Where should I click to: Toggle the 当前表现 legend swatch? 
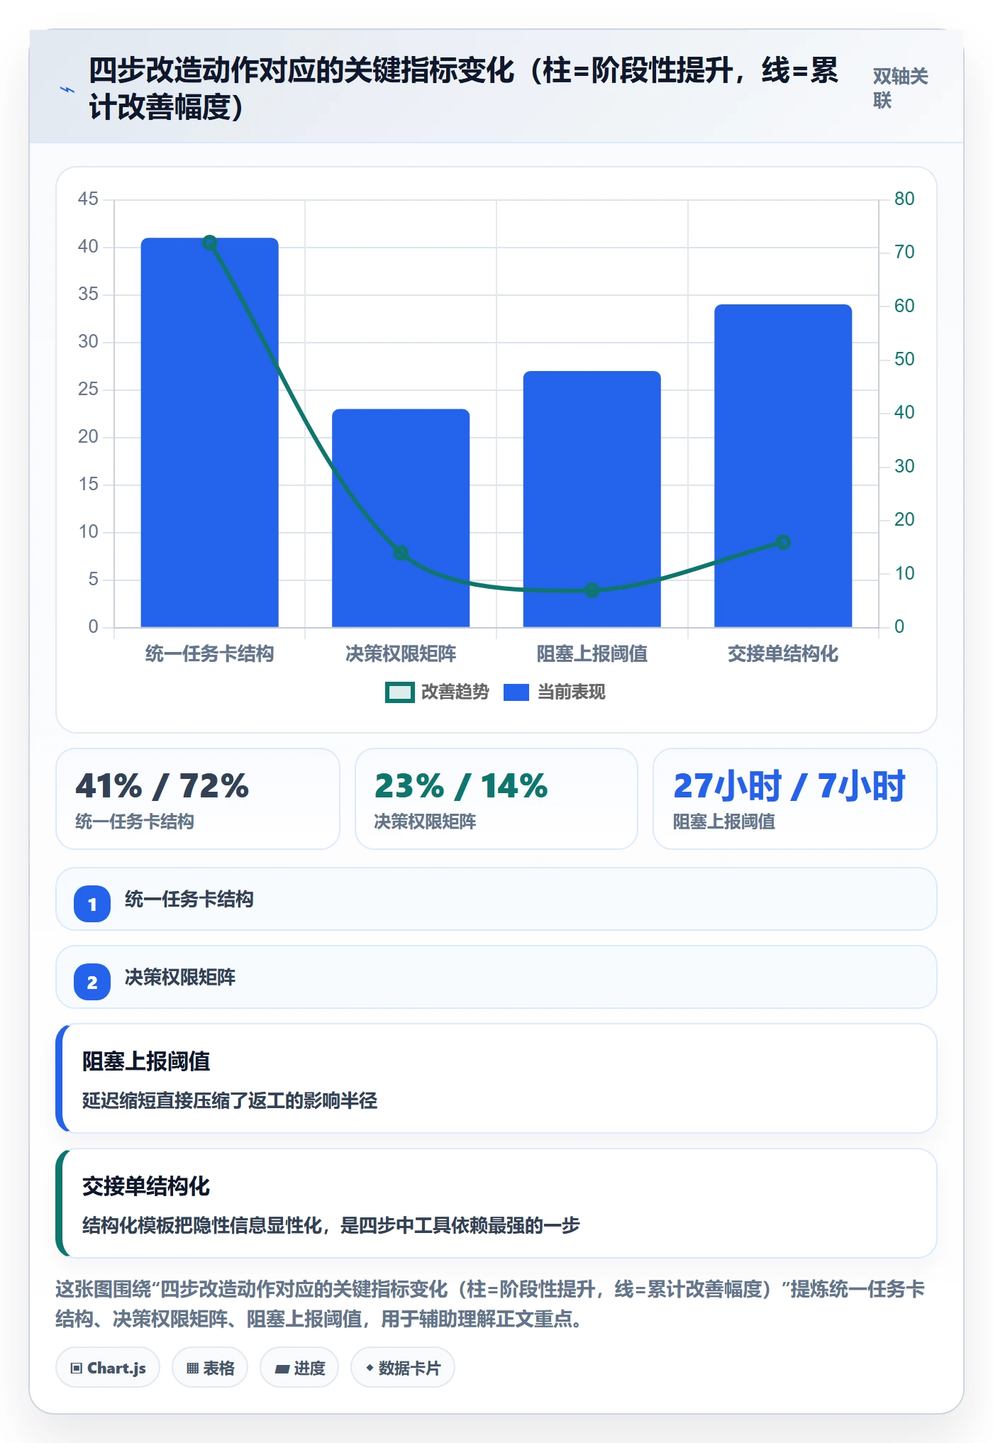516,692
